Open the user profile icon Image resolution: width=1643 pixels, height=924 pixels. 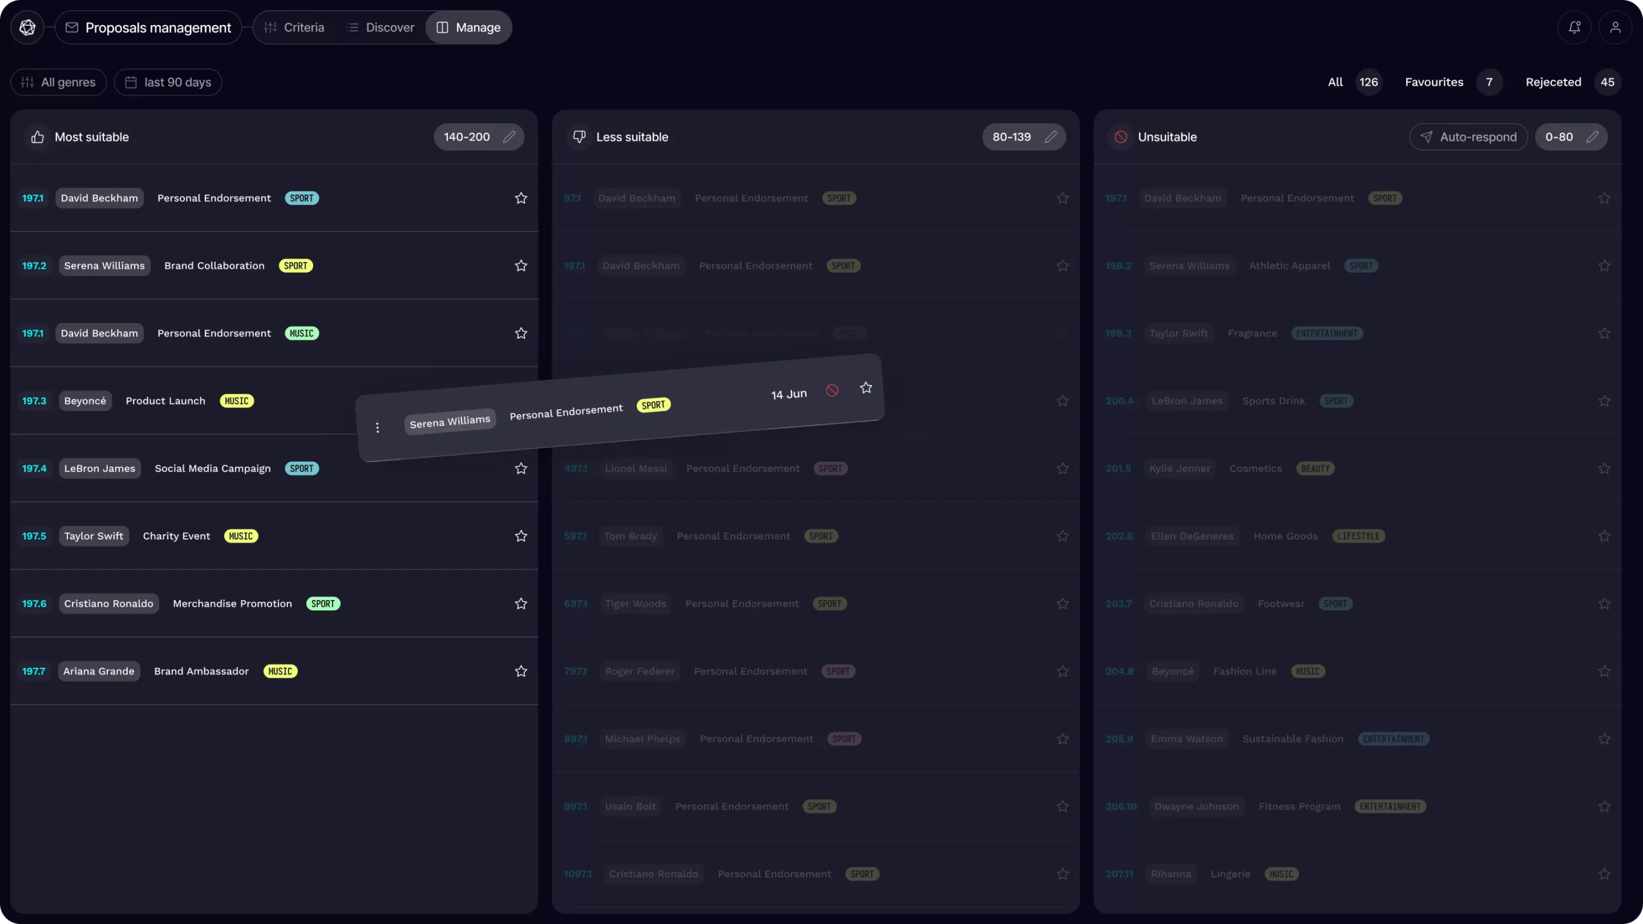[1615, 28]
